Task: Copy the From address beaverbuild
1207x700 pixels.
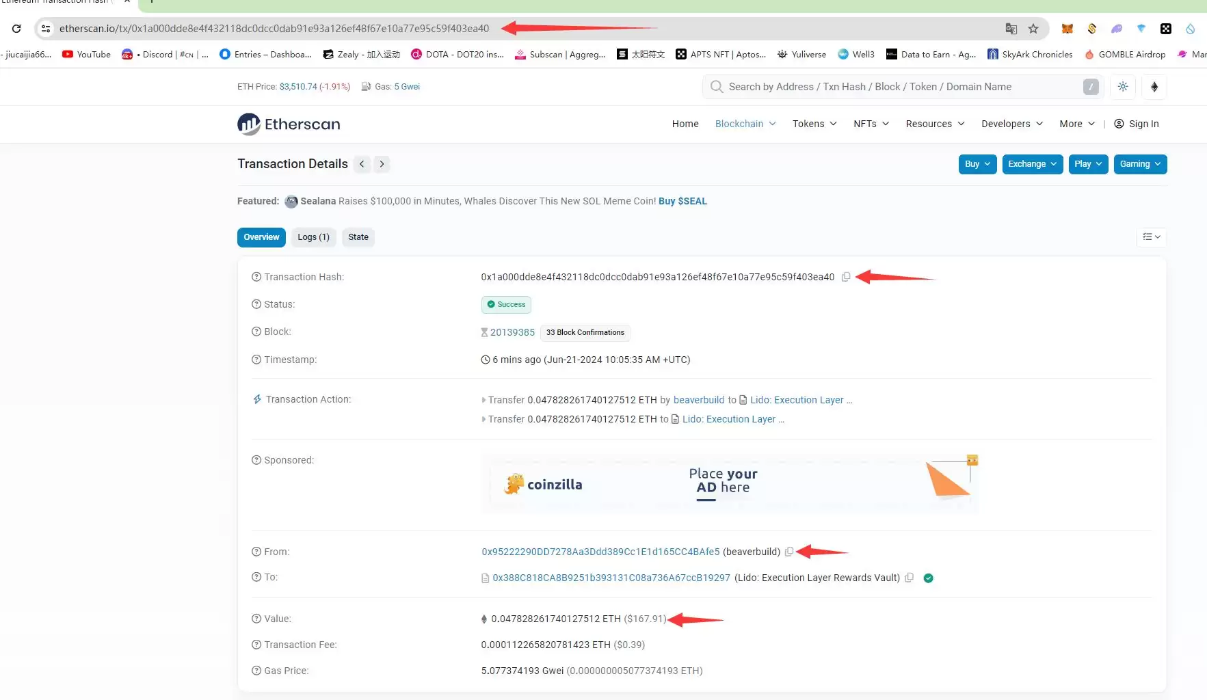Action: (x=789, y=552)
